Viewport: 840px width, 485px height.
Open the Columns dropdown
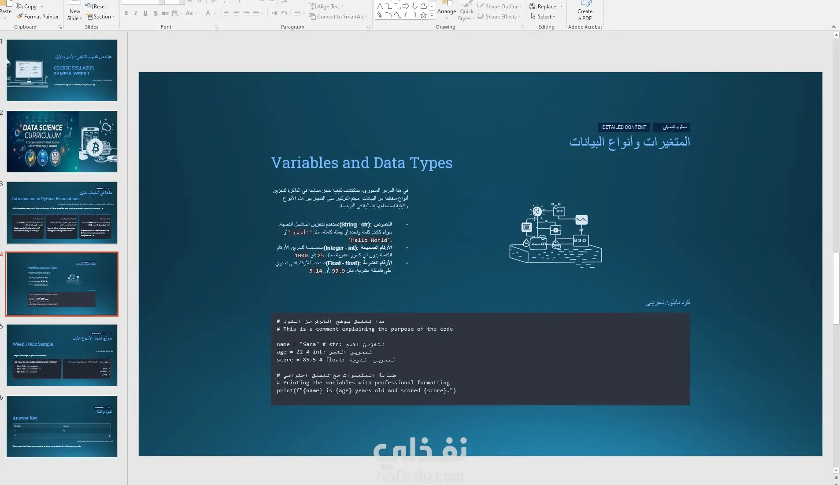coord(300,13)
